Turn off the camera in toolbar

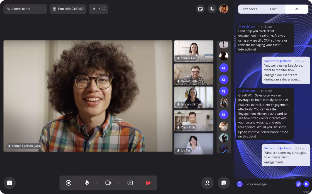[x=108, y=183]
